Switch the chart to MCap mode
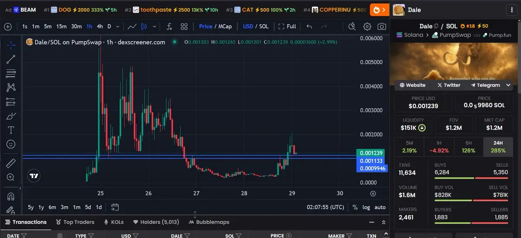The width and height of the screenshot is (521, 238). coord(225,26)
